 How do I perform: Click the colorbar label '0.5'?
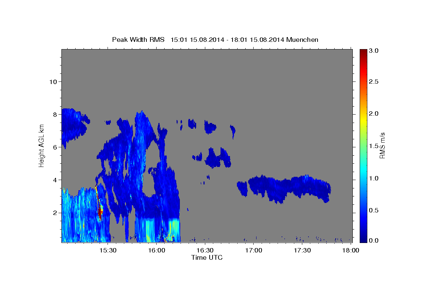click(x=373, y=210)
